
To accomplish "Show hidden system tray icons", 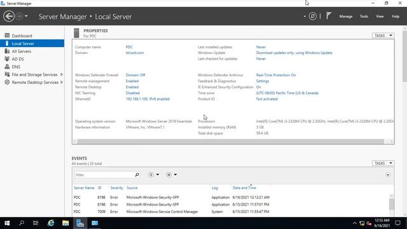I will [x=354, y=223].
